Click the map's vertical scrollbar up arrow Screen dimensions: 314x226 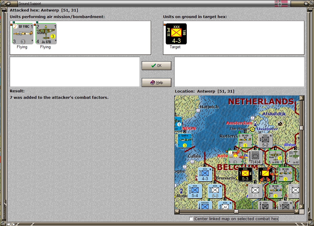coord(302,98)
